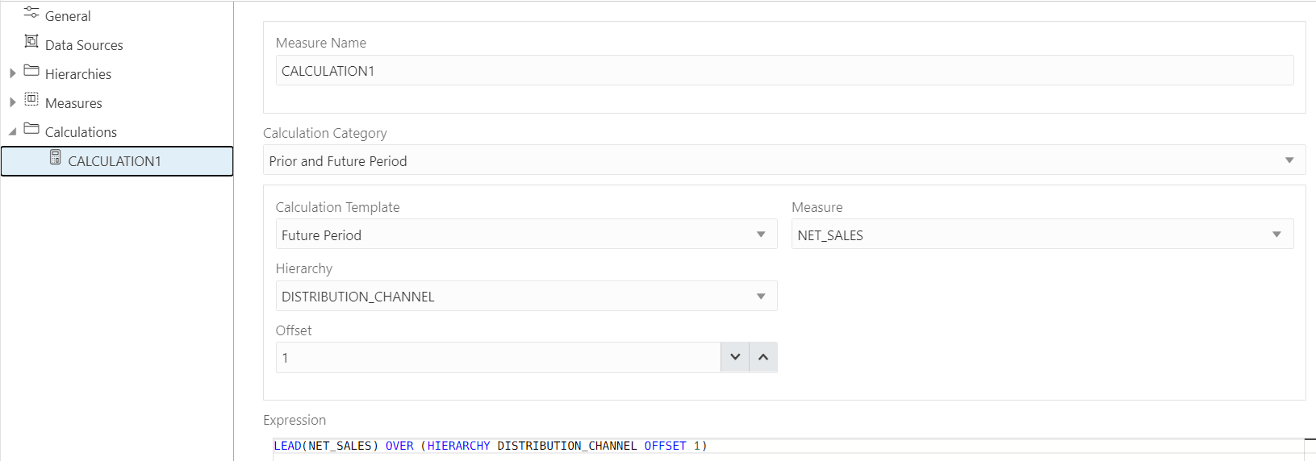Click inside the Expression code editor
Image resolution: width=1316 pixels, height=461 pixels.
tap(788, 449)
